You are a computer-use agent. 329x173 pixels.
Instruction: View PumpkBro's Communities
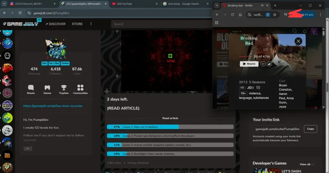[x=80, y=89]
